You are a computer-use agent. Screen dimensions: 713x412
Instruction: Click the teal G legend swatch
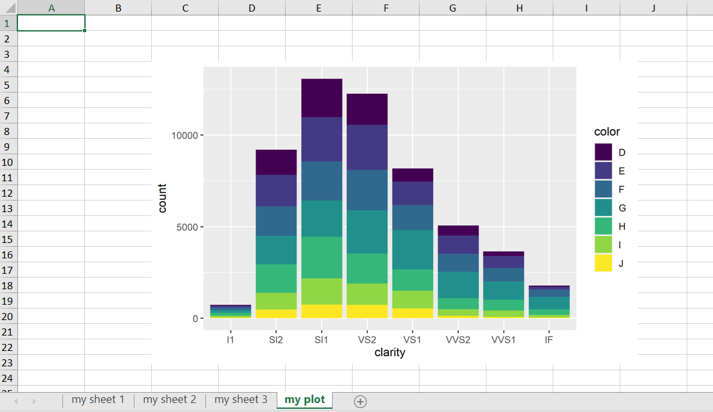point(602,208)
